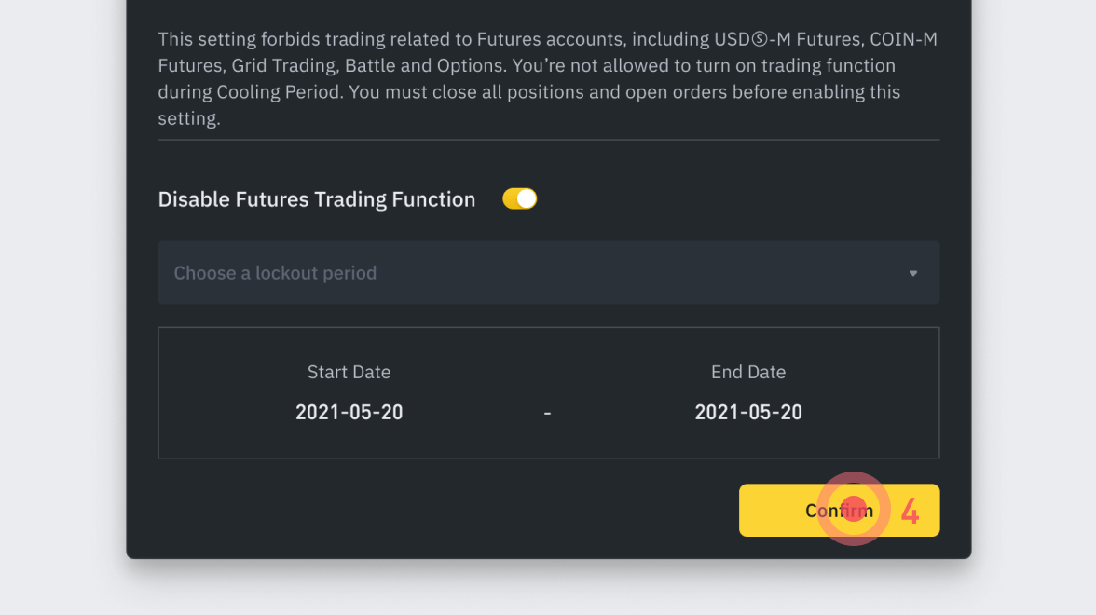Click the red circle marker on Confirm
The image size is (1096, 615).
[x=854, y=509]
